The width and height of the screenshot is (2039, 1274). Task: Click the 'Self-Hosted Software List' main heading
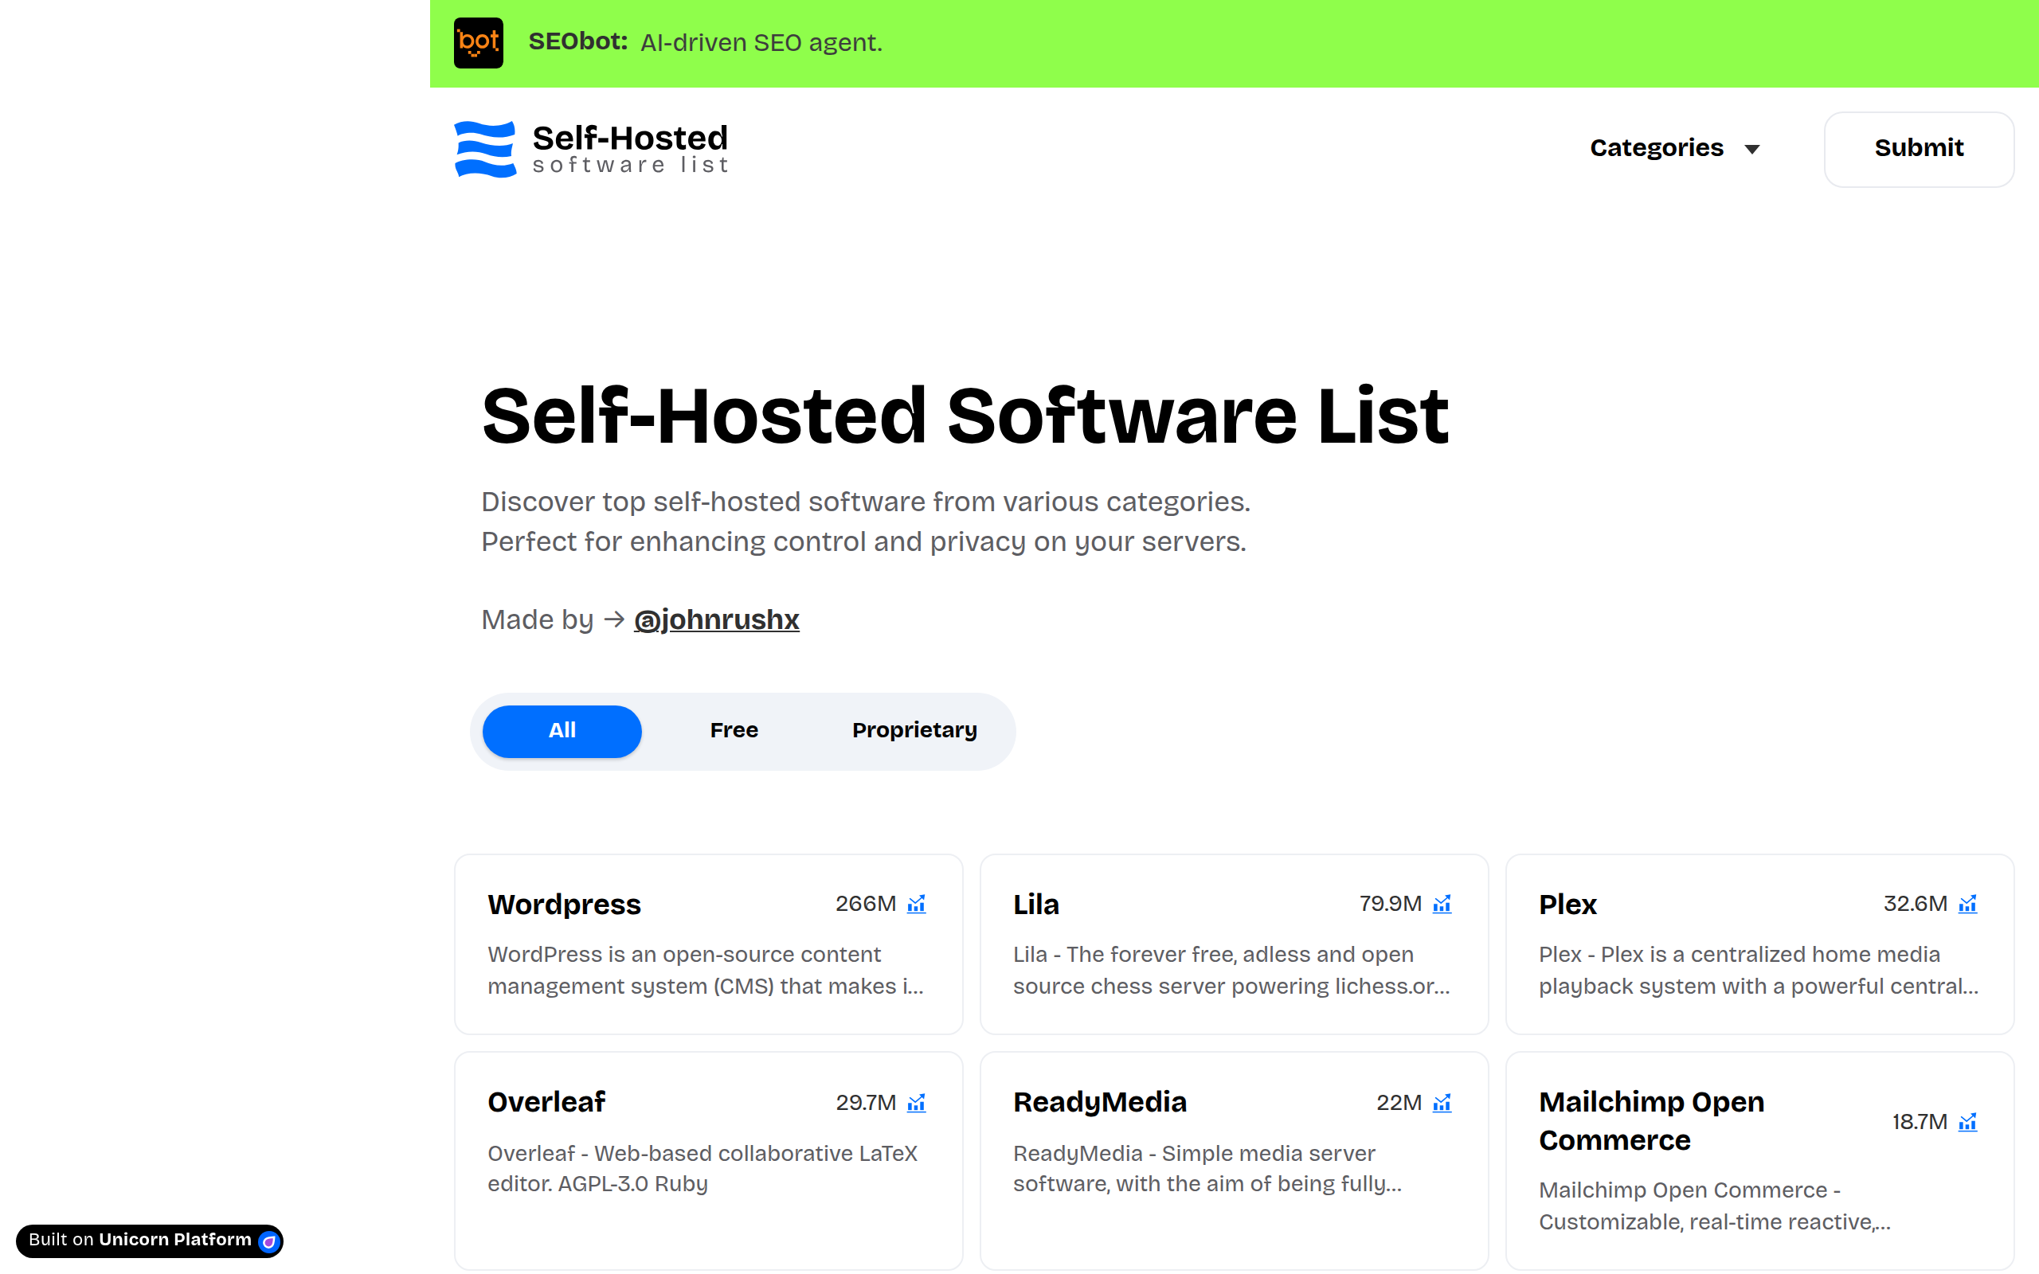(x=965, y=416)
